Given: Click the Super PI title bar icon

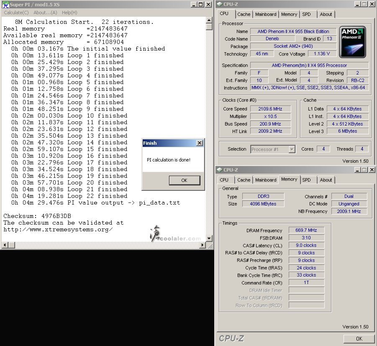Looking at the screenshot, I should click(x=5, y=4).
